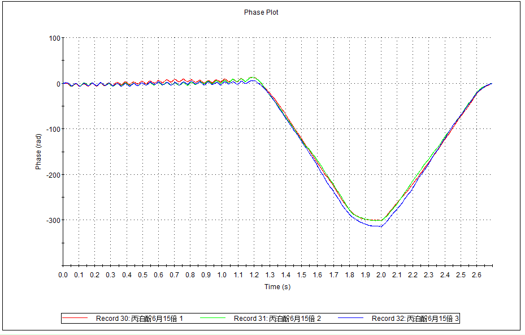Click the -100 label on phase axis
The height and width of the screenshot is (335, 525).
coord(52,129)
